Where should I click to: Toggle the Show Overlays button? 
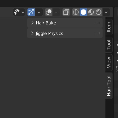click(x=49, y=12)
